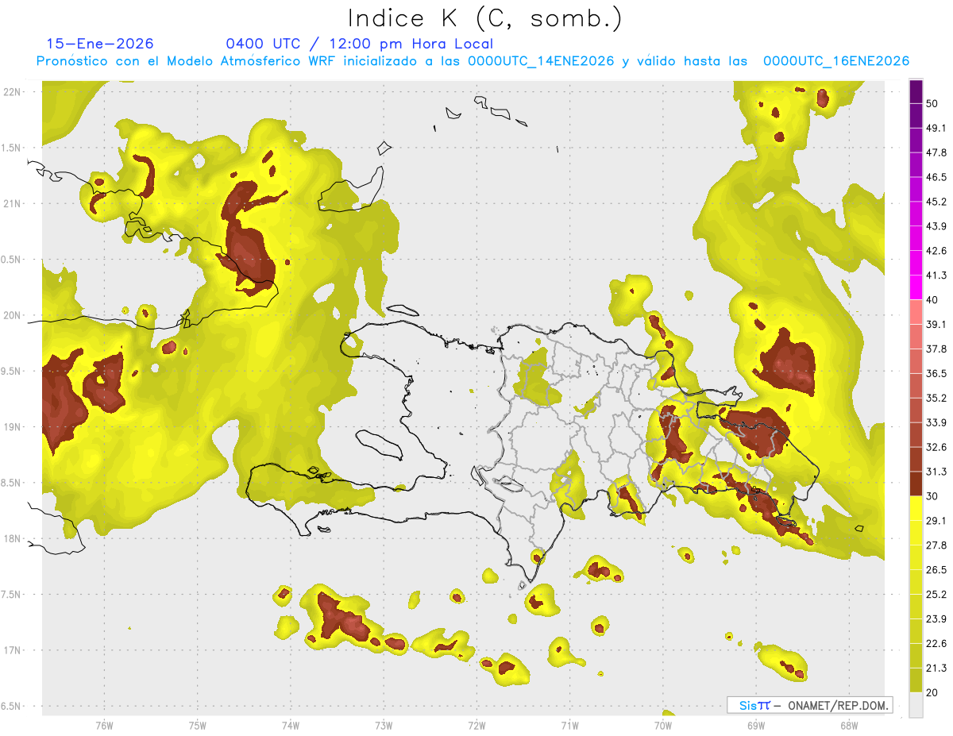Click the colorbar value "25.2"
The width and height of the screenshot is (953, 736).
tap(936, 594)
